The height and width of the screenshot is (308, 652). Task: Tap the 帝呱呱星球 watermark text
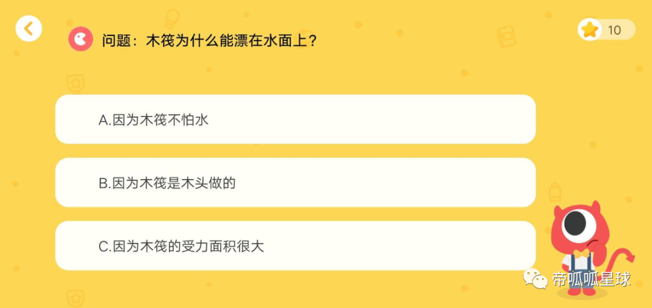tap(592, 279)
